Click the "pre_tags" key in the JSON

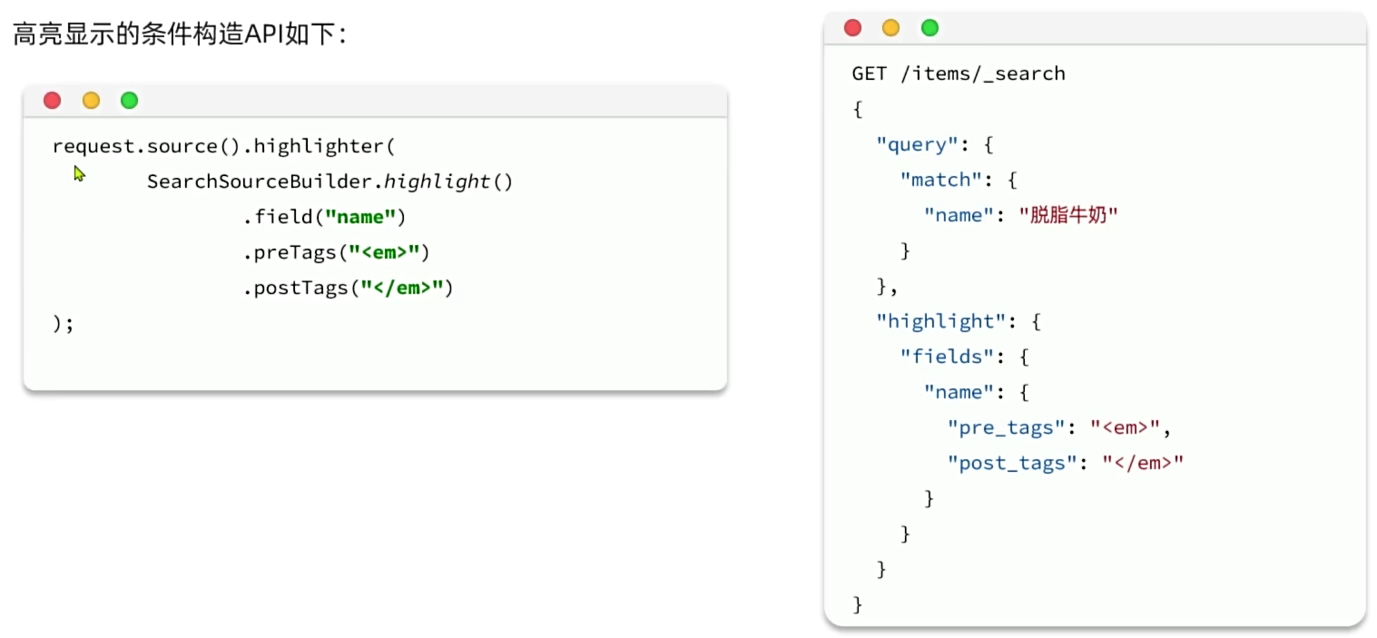1005,427
